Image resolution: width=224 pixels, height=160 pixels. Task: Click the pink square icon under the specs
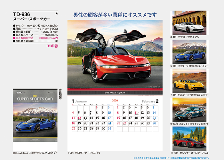[56, 46]
